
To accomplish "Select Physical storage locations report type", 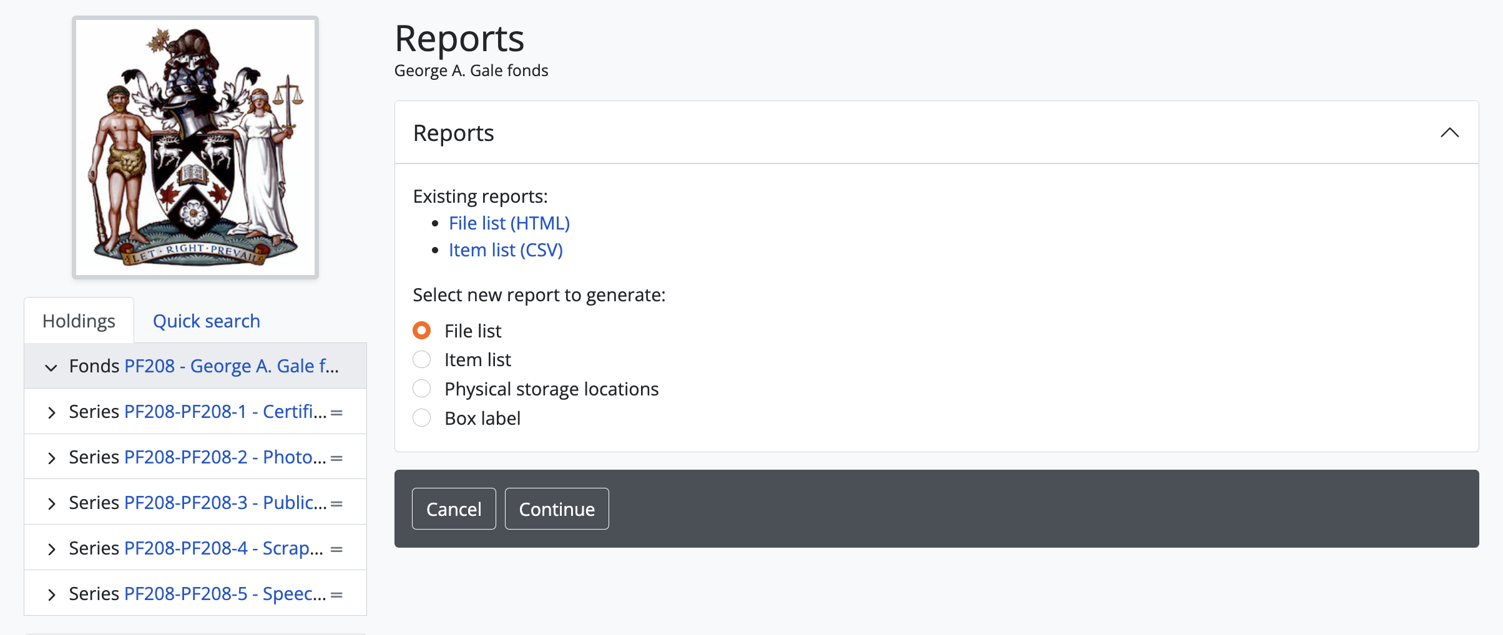I will [x=422, y=389].
